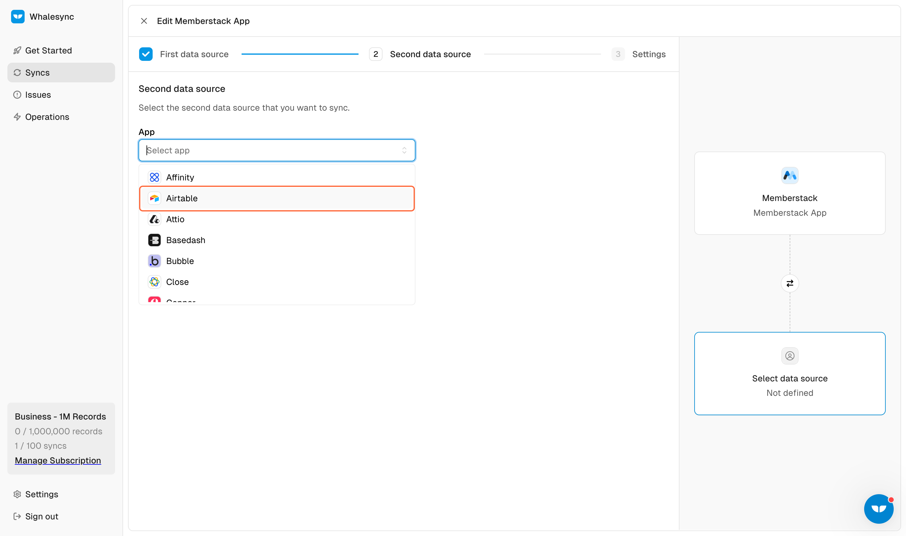The image size is (906, 536).
Task: Open Operations from the sidebar
Action: coord(47,117)
